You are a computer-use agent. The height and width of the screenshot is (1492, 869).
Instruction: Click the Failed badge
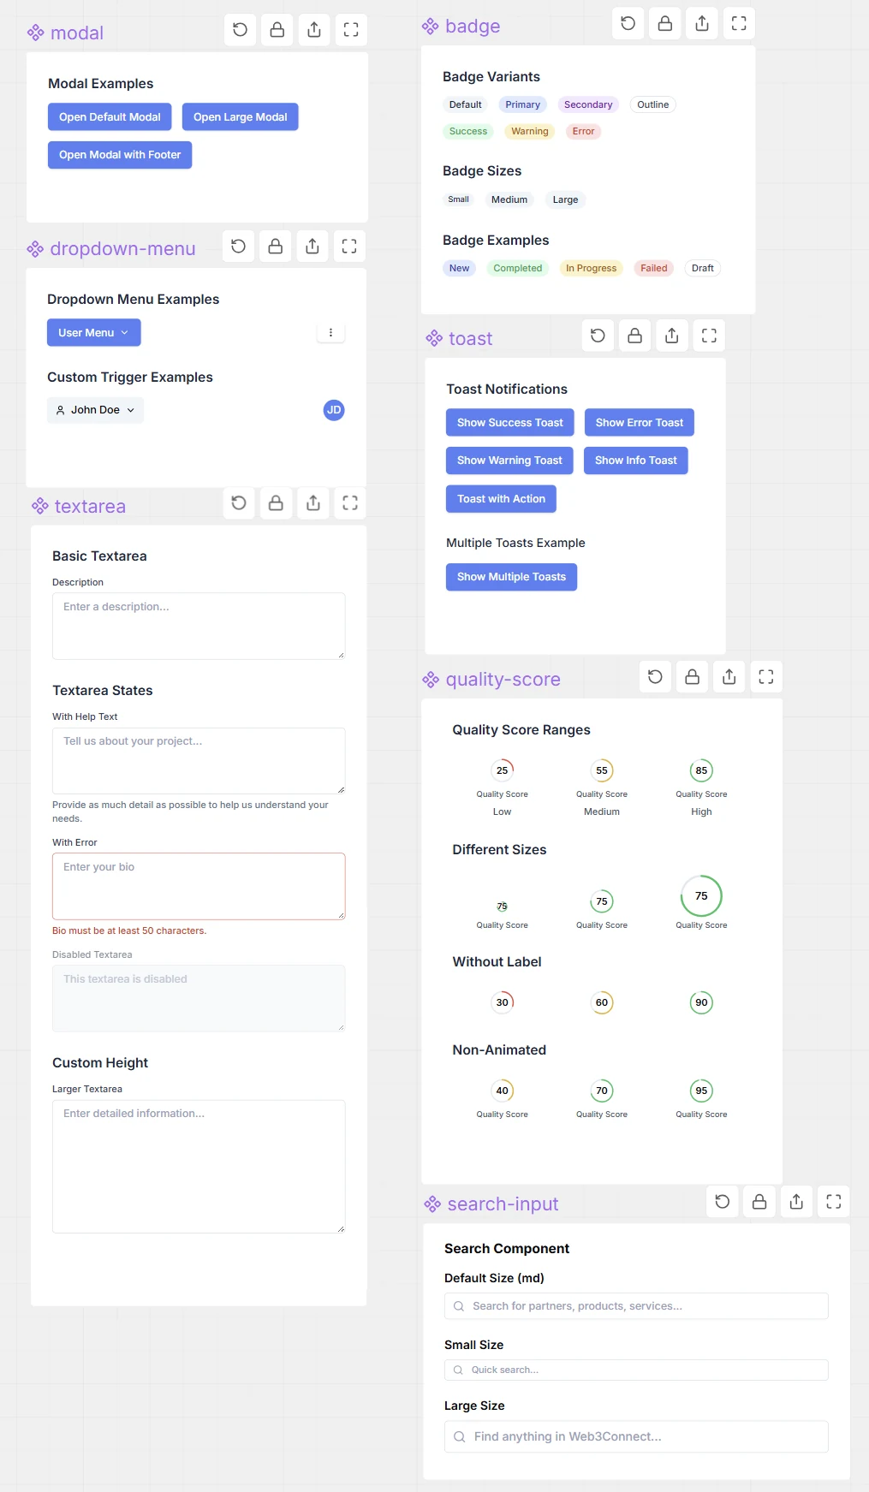point(654,268)
